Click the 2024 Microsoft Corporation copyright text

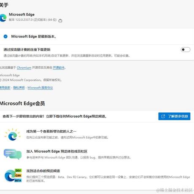coord(31,80)
